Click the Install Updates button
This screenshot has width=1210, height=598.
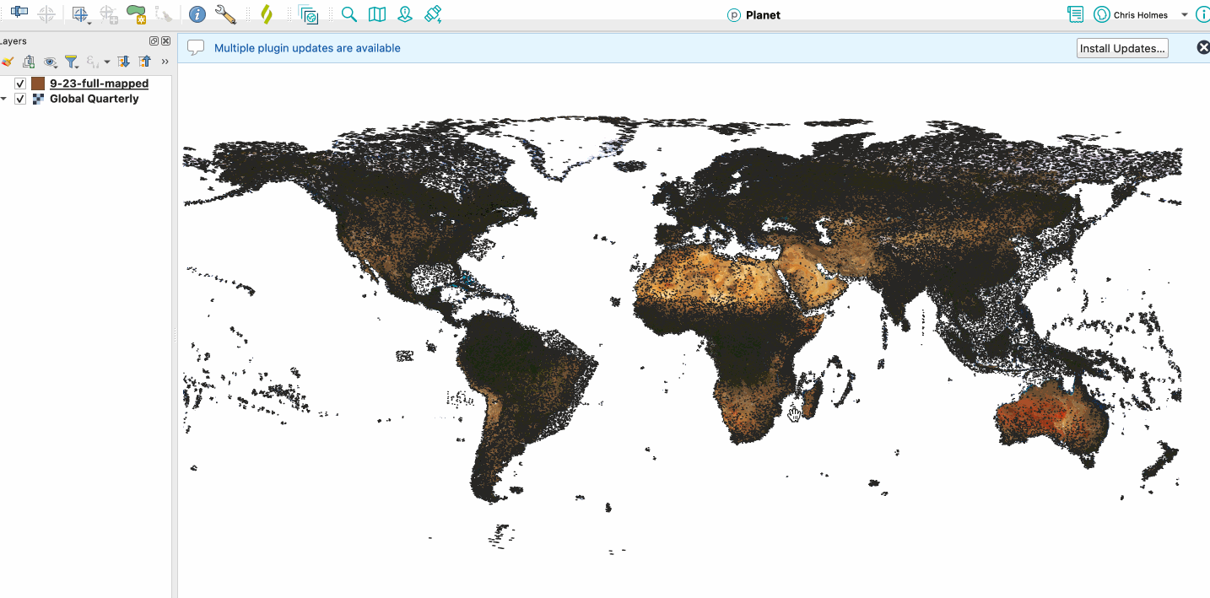pyautogui.click(x=1122, y=48)
